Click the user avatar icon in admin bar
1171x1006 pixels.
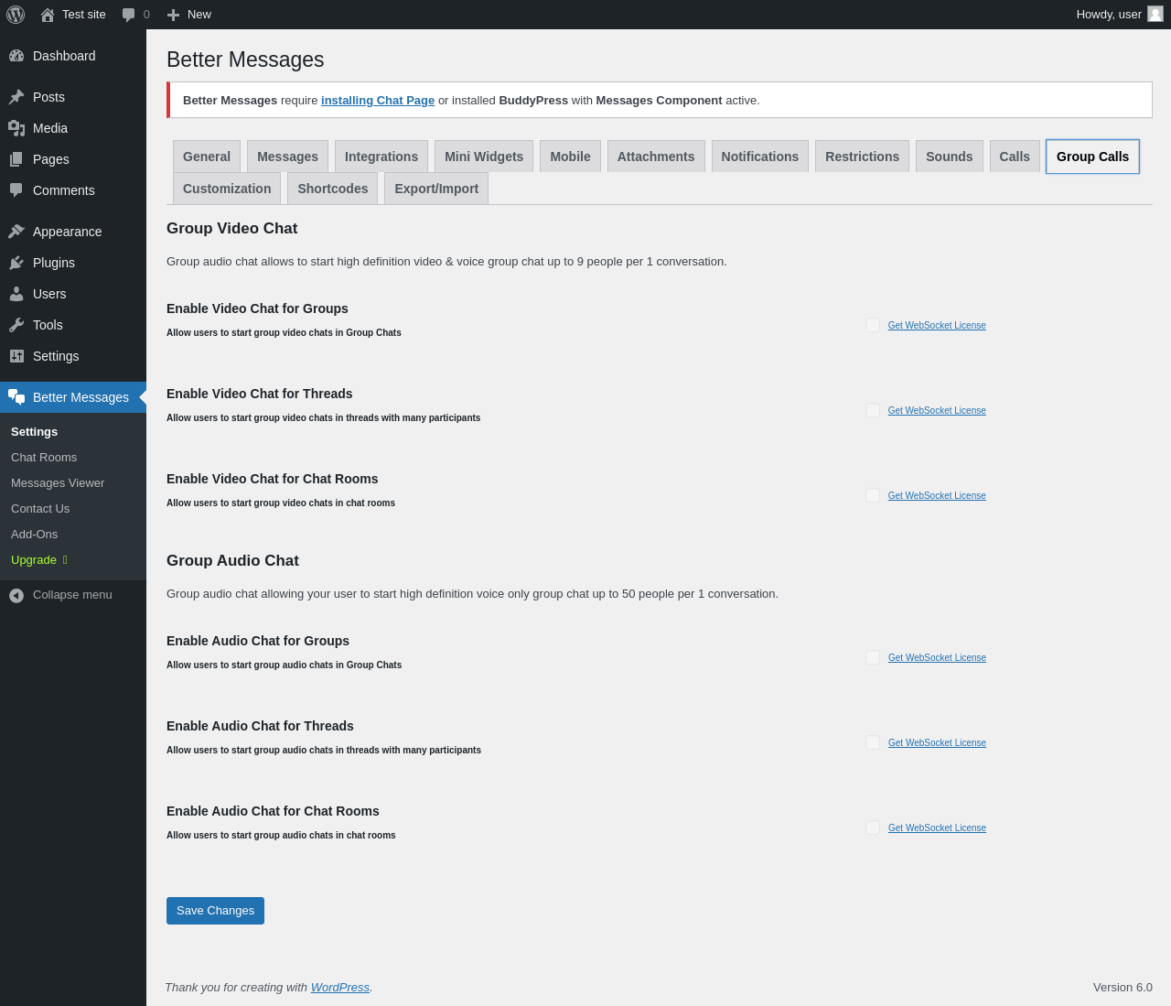(1155, 14)
